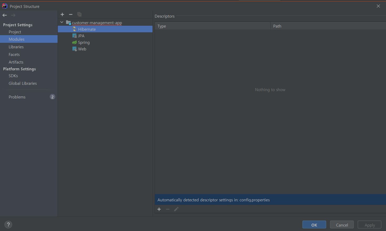Click the Hibernate facet icon
The height and width of the screenshot is (231, 386).
[x=74, y=29]
